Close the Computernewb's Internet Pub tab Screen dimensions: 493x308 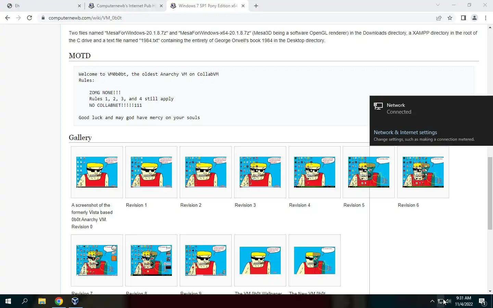click(x=161, y=6)
